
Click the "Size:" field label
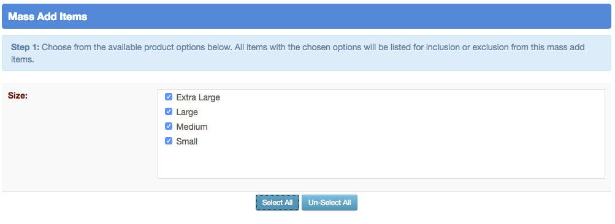click(x=18, y=95)
